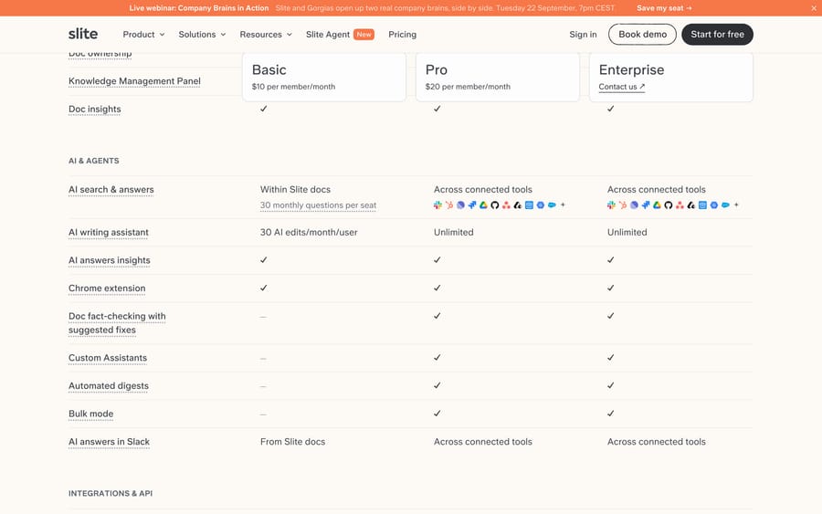Click the 'INTEGRATIONS & API' section heading
The image size is (822, 514).
click(111, 494)
